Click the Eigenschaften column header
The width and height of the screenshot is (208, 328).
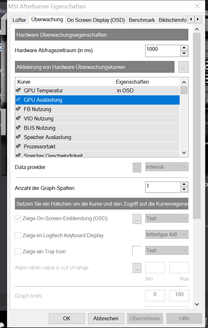pos(147,82)
